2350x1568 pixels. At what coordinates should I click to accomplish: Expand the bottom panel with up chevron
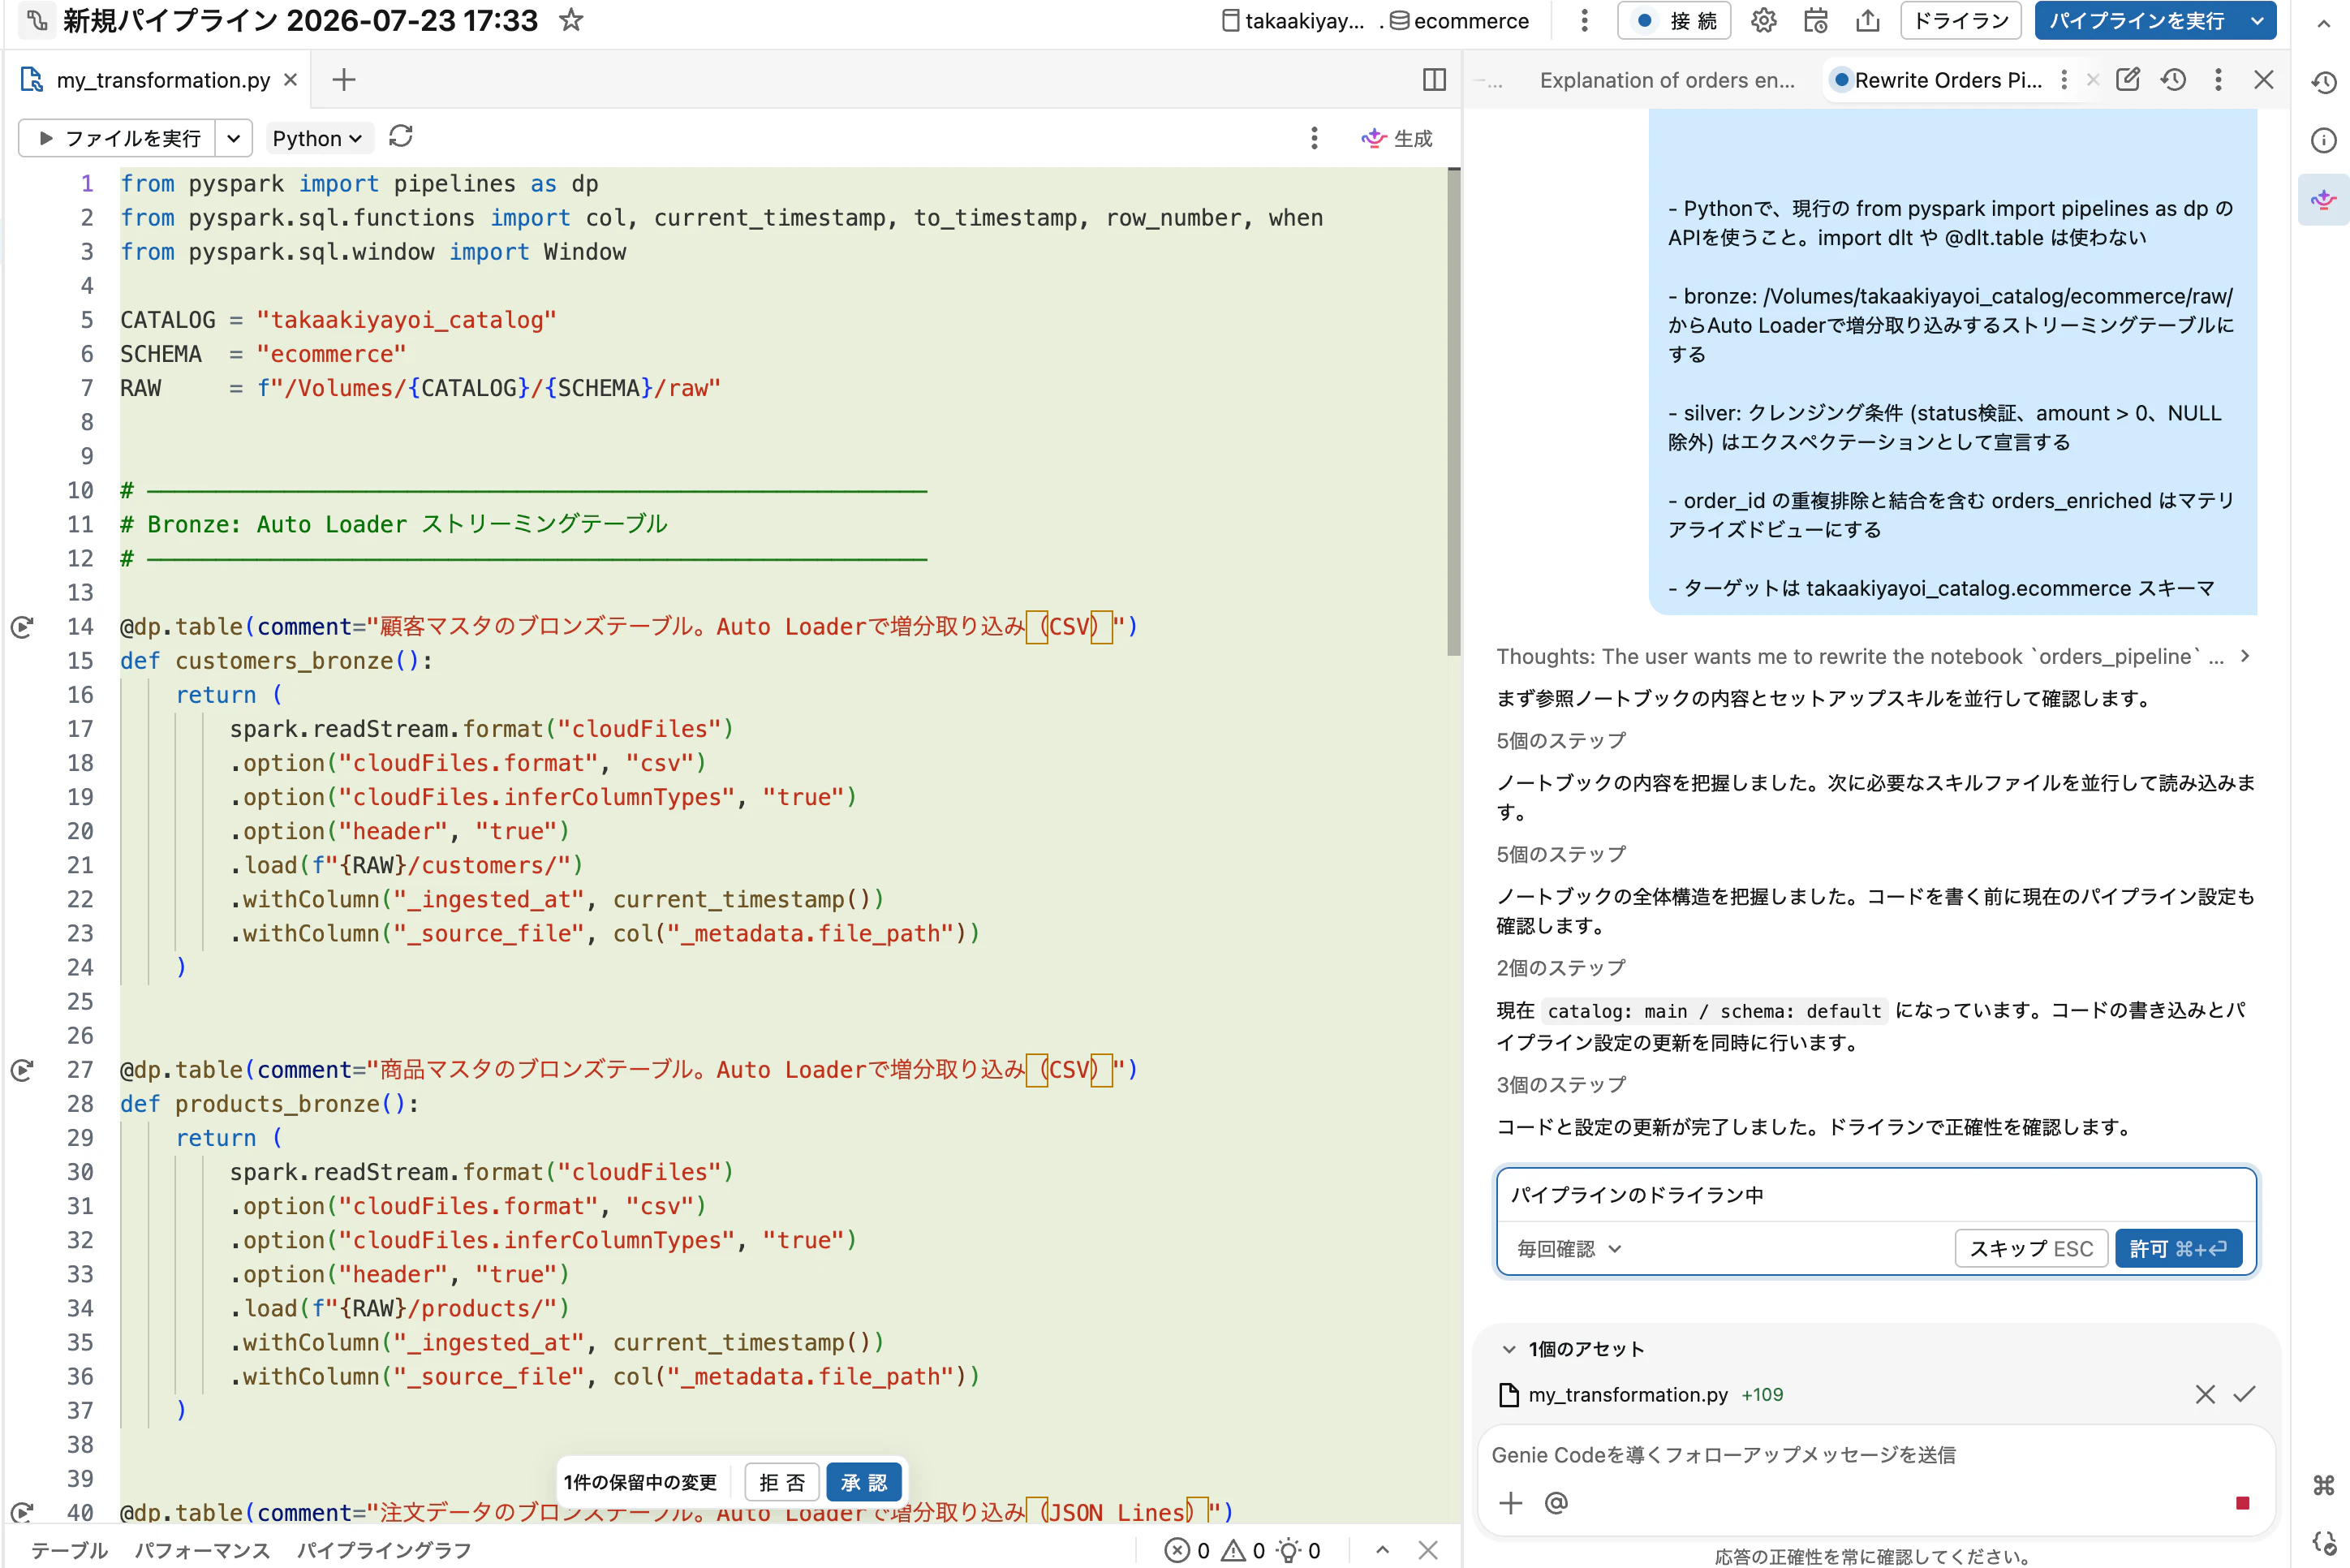[1383, 1551]
